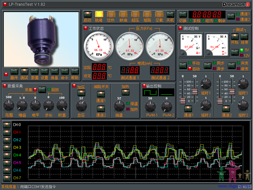Toggle the 加热 (heating) switch button

125,92
